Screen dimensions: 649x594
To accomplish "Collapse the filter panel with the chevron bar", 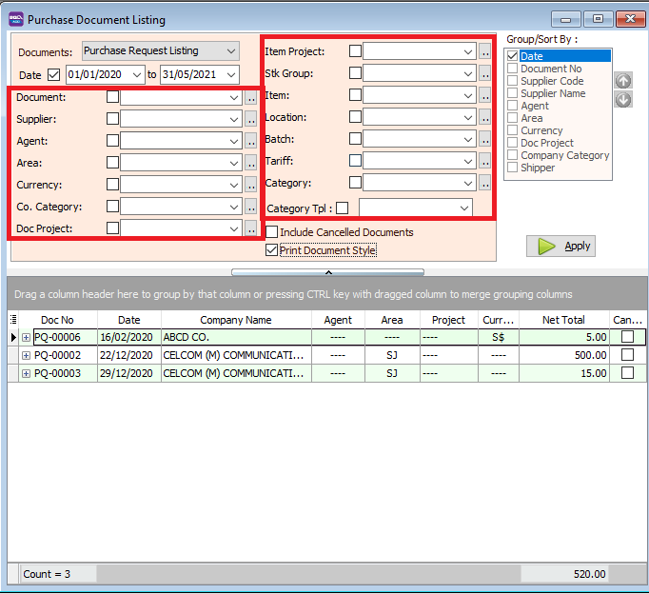I will [x=327, y=272].
